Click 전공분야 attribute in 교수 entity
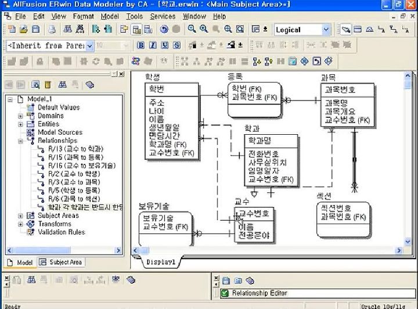The height and width of the screenshot is (309, 418). (254, 235)
